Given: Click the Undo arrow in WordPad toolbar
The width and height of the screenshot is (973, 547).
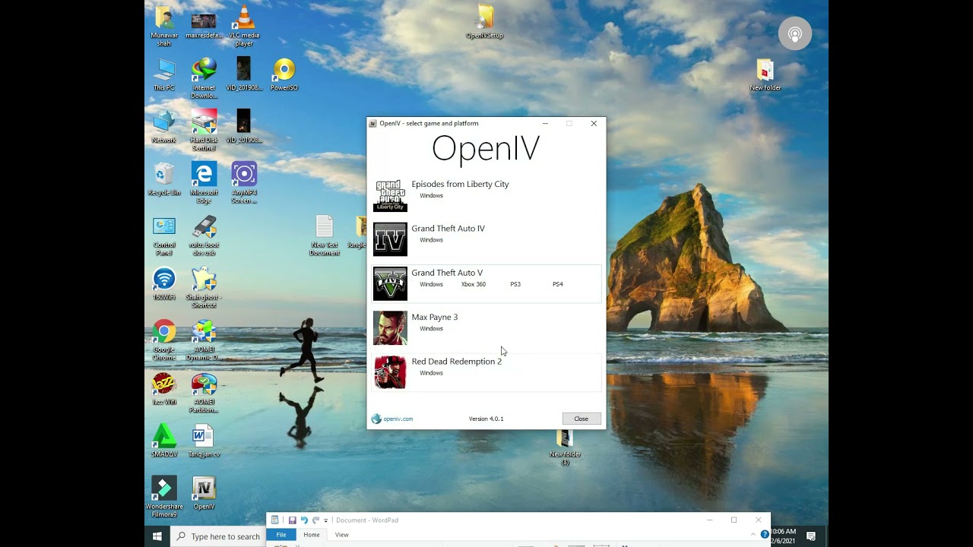Looking at the screenshot, I should click(304, 520).
